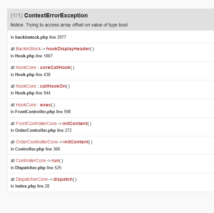
Task: Click the coreCallHook method name
Action: (55, 67)
